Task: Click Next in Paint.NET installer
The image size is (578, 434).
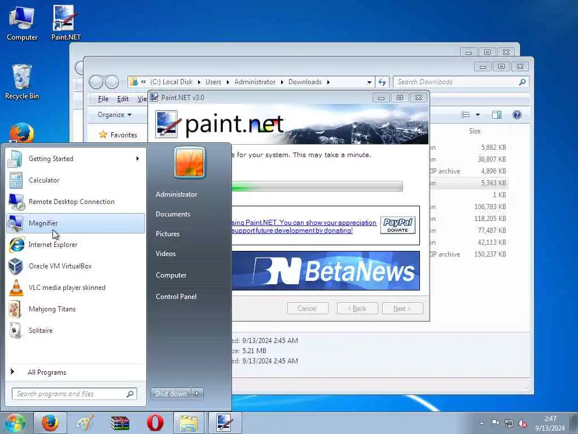Action: pyautogui.click(x=402, y=309)
